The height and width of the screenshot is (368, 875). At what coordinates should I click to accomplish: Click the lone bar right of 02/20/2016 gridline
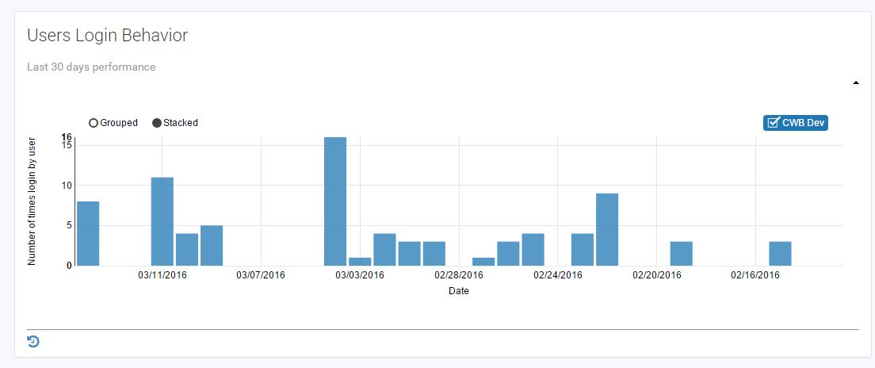[x=681, y=253]
